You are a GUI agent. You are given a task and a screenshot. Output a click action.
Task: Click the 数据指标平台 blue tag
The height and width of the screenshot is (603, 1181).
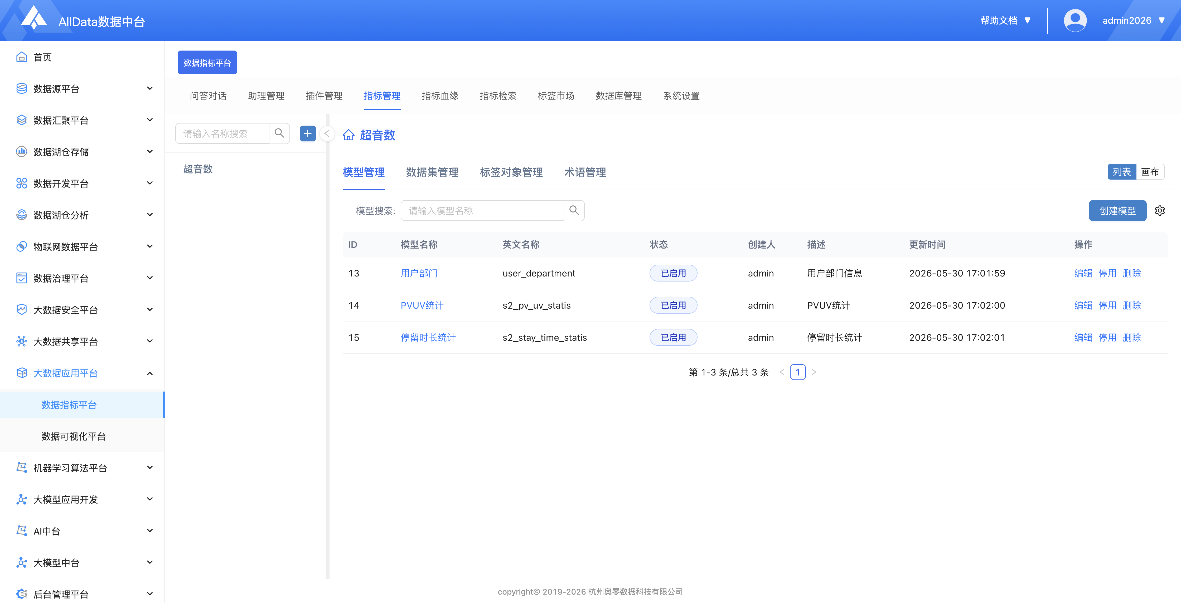click(207, 62)
